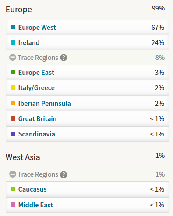Click the Europe West teal color swatch
Screen dimensions: 173x216
tap(13, 27)
